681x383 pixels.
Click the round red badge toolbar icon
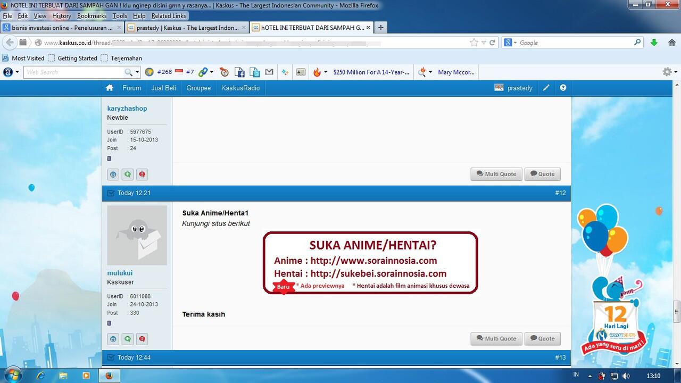point(225,72)
